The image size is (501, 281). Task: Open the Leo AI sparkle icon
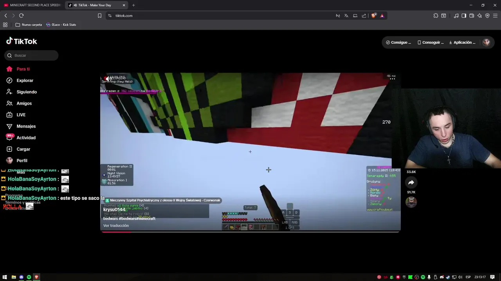click(x=479, y=16)
